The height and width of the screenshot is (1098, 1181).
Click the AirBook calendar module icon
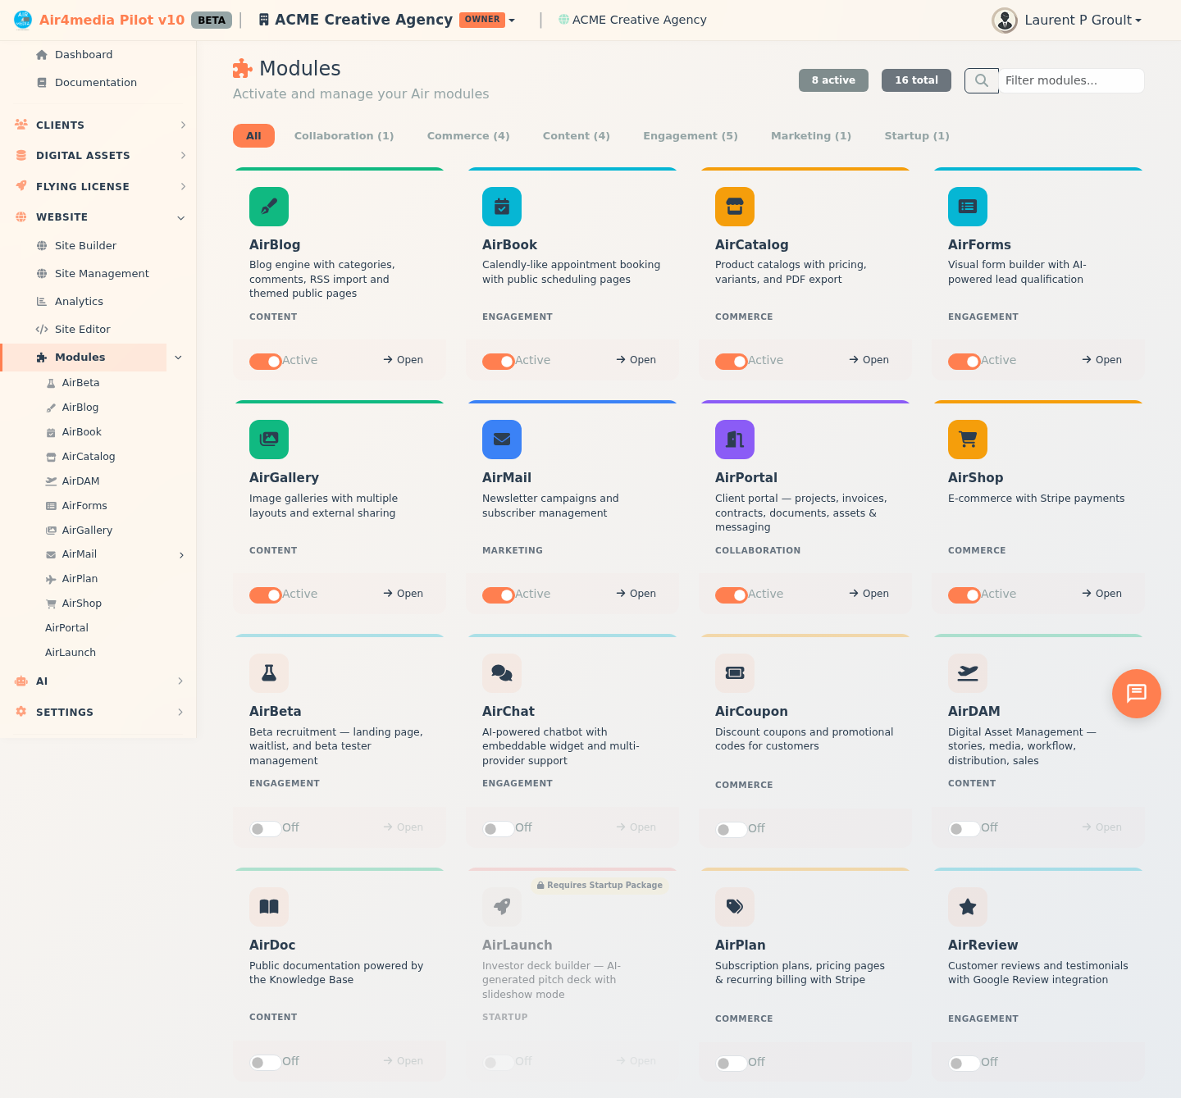(502, 207)
